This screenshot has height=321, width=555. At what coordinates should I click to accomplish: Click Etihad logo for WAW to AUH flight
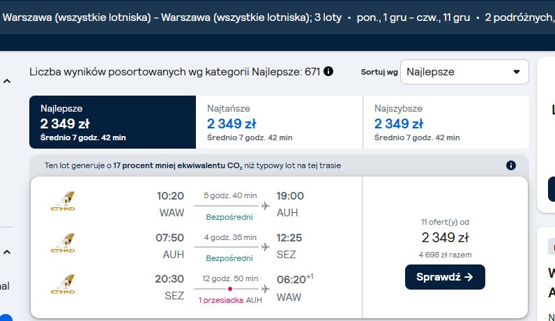pyautogui.click(x=63, y=202)
